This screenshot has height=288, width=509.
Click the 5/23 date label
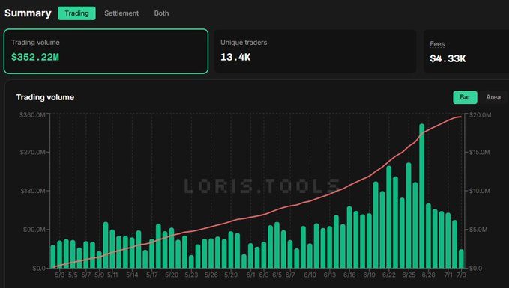point(191,275)
